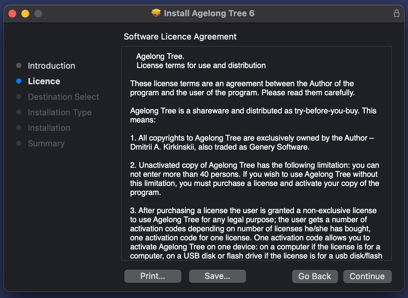Click the package box icon beside the window title
Screen dimensions: 408x298
(156, 13)
